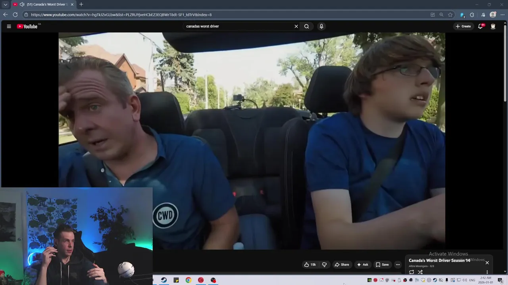The height and width of the screenshot is (285, 508).
Task: Open the Canada's Worst Driver Season 14 playlist title
Action: (439, 260)
